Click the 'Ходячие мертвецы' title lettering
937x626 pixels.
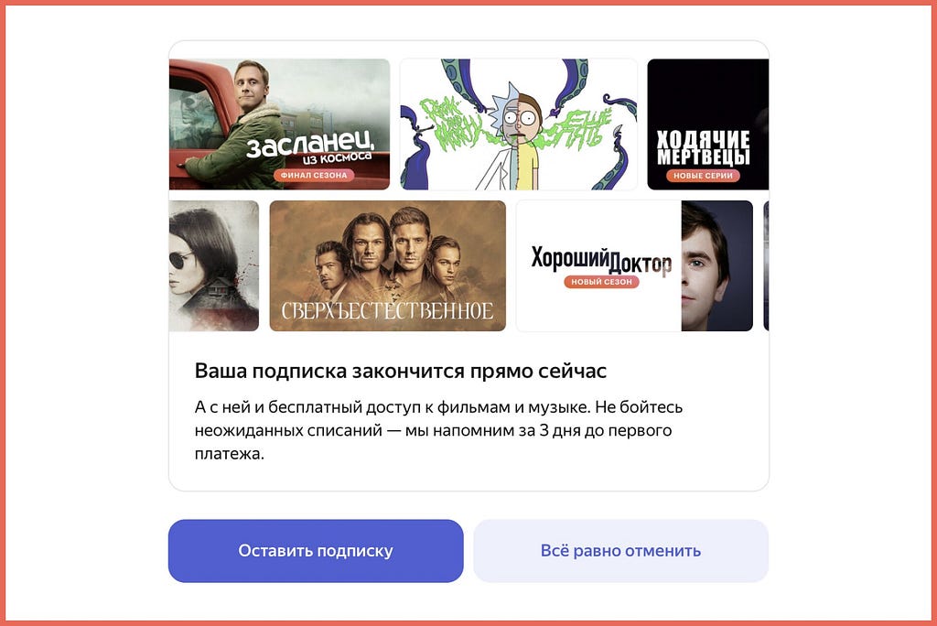pyautogui.click(x=704, y=147)
